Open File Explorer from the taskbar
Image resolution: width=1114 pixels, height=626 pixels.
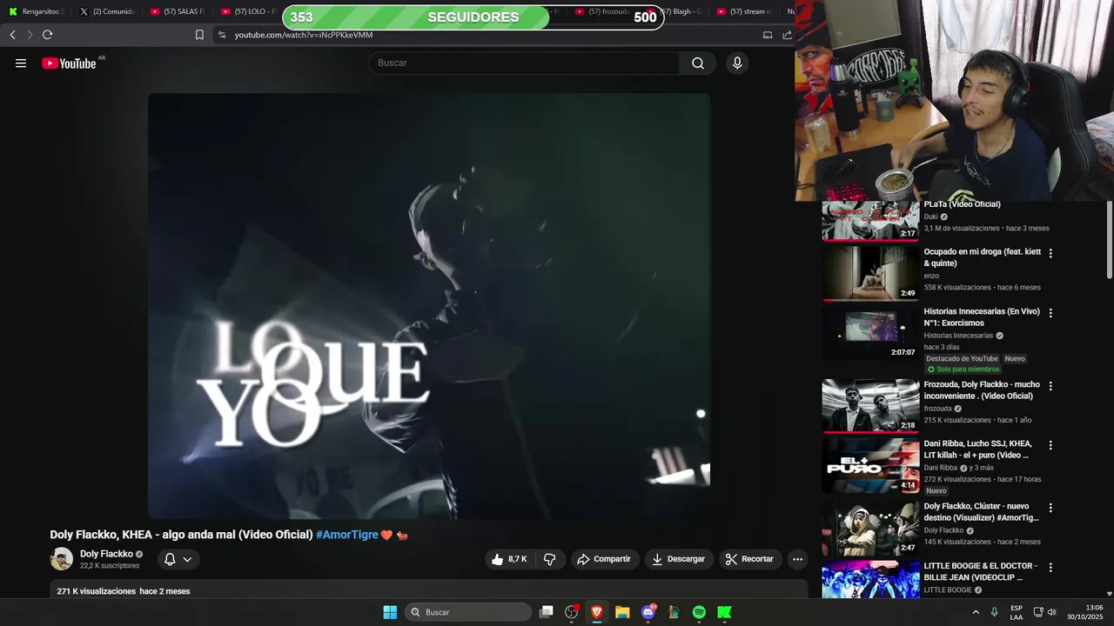622,612
